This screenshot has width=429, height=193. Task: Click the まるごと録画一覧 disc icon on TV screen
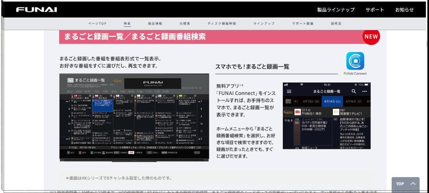coord(70,80)
